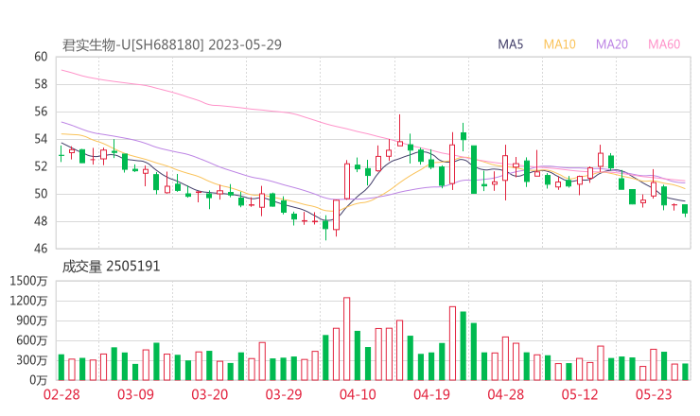
Task: Click the 05-12 date axis label
Action: (x=580, y=394)
